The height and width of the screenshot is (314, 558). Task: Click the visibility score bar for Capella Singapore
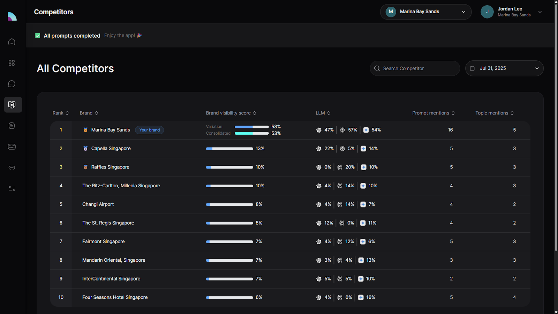tap(229, 149)
